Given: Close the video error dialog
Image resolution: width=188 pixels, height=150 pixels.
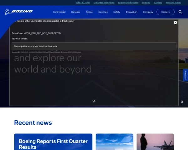Looking at the screenshot, I should (175, 22).
